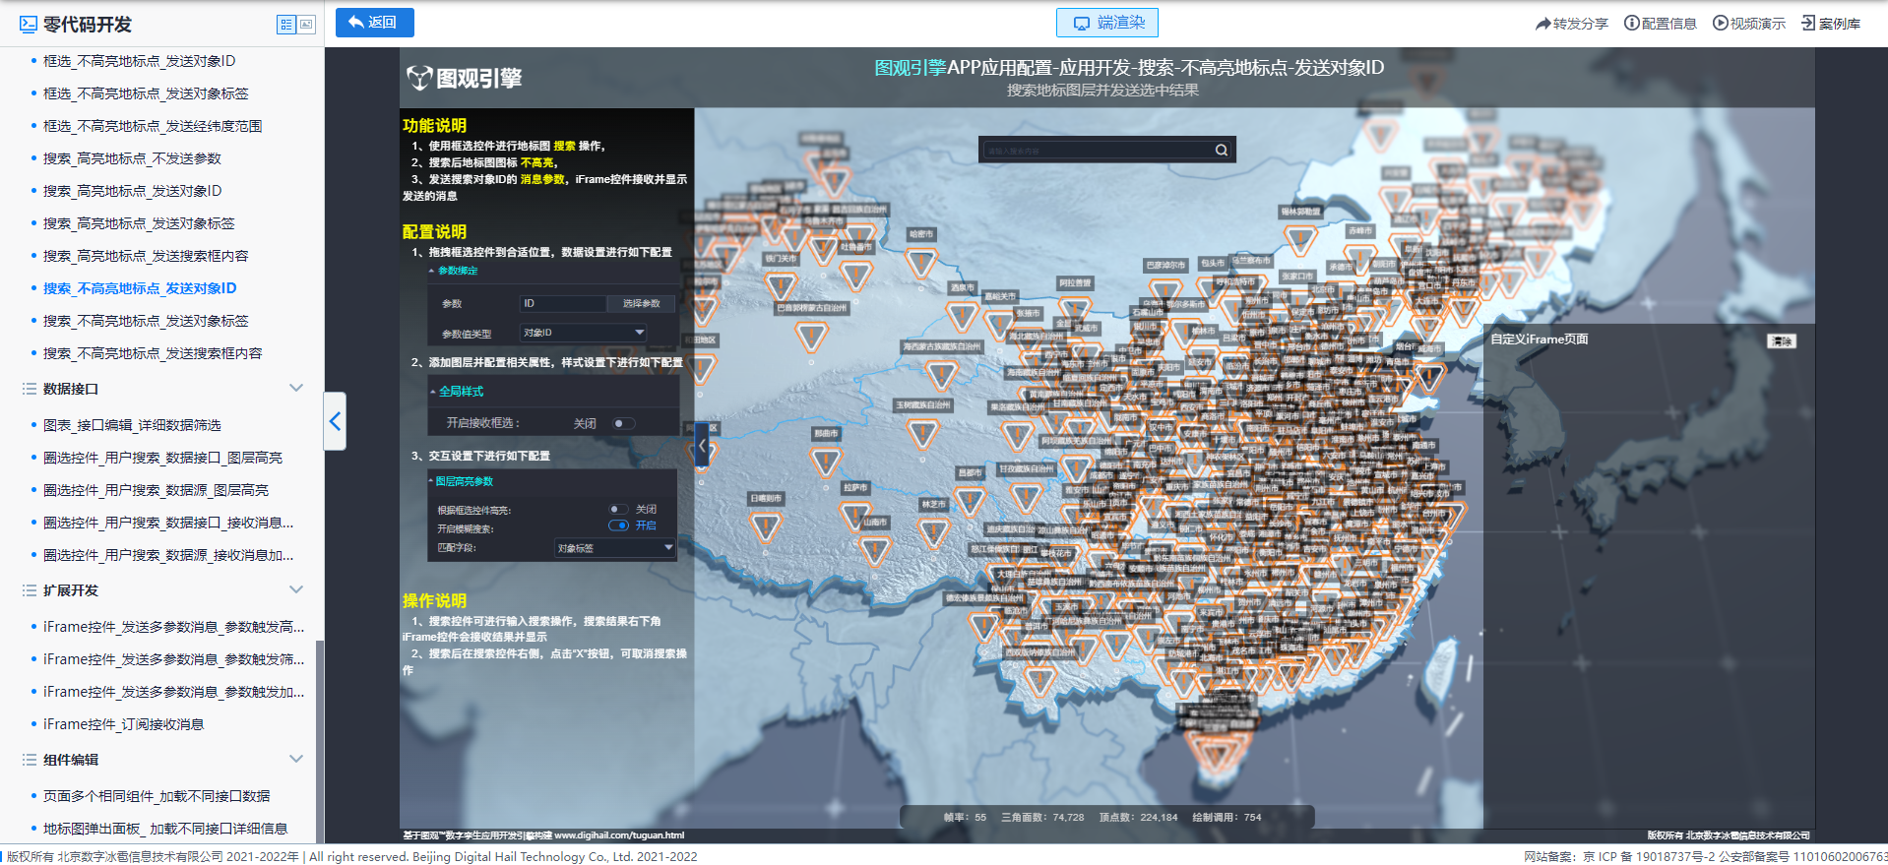The image size is (1888, 865).
Task: Open 转发分享 share icon
Action: (1542, 24)
